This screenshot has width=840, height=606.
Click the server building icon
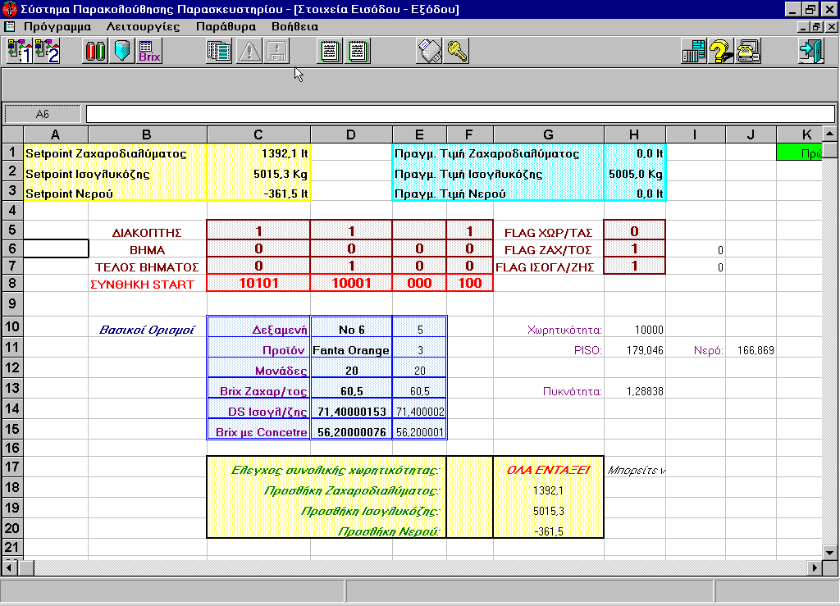[x=694, y=52]
